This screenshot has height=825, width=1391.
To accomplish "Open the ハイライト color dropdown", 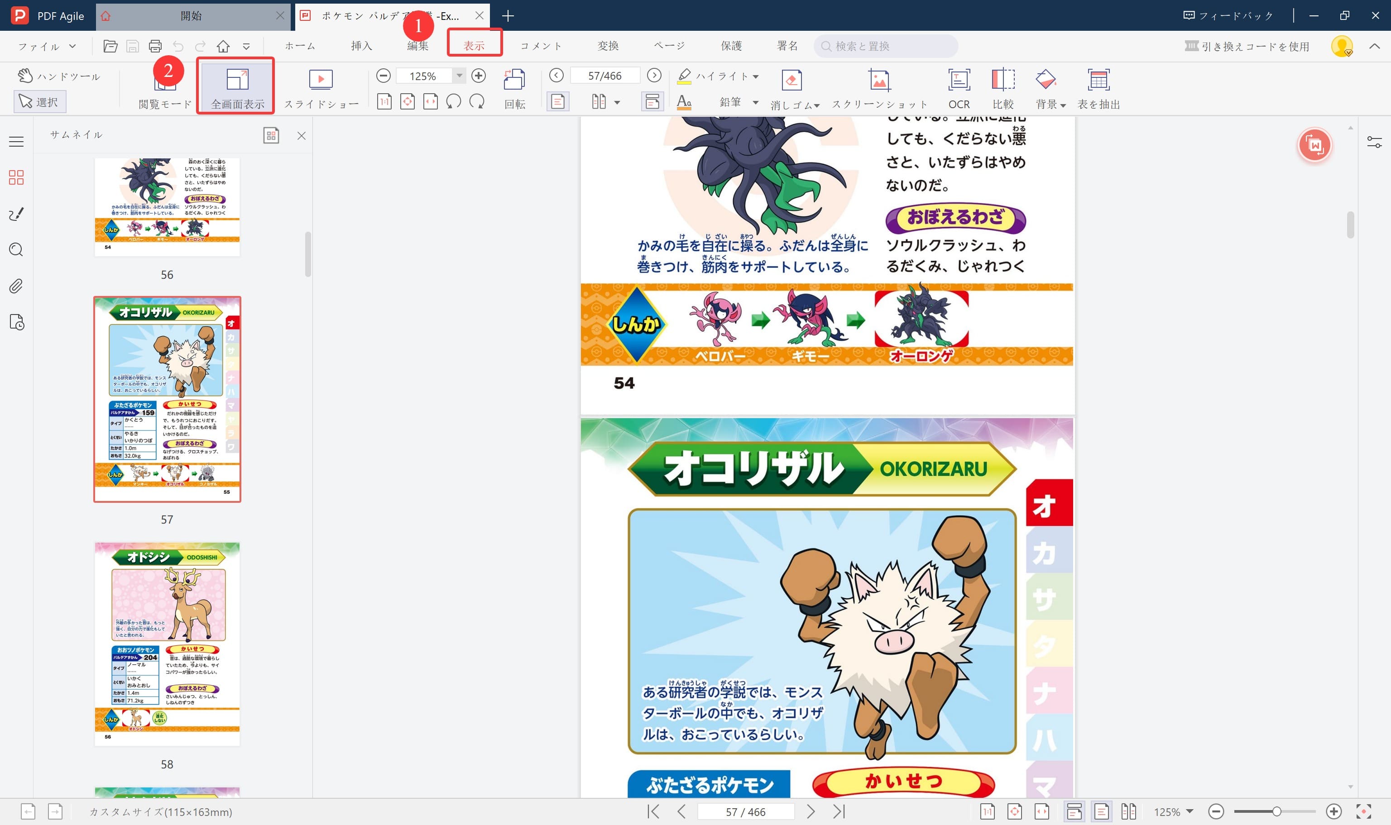I will (755, 76).
